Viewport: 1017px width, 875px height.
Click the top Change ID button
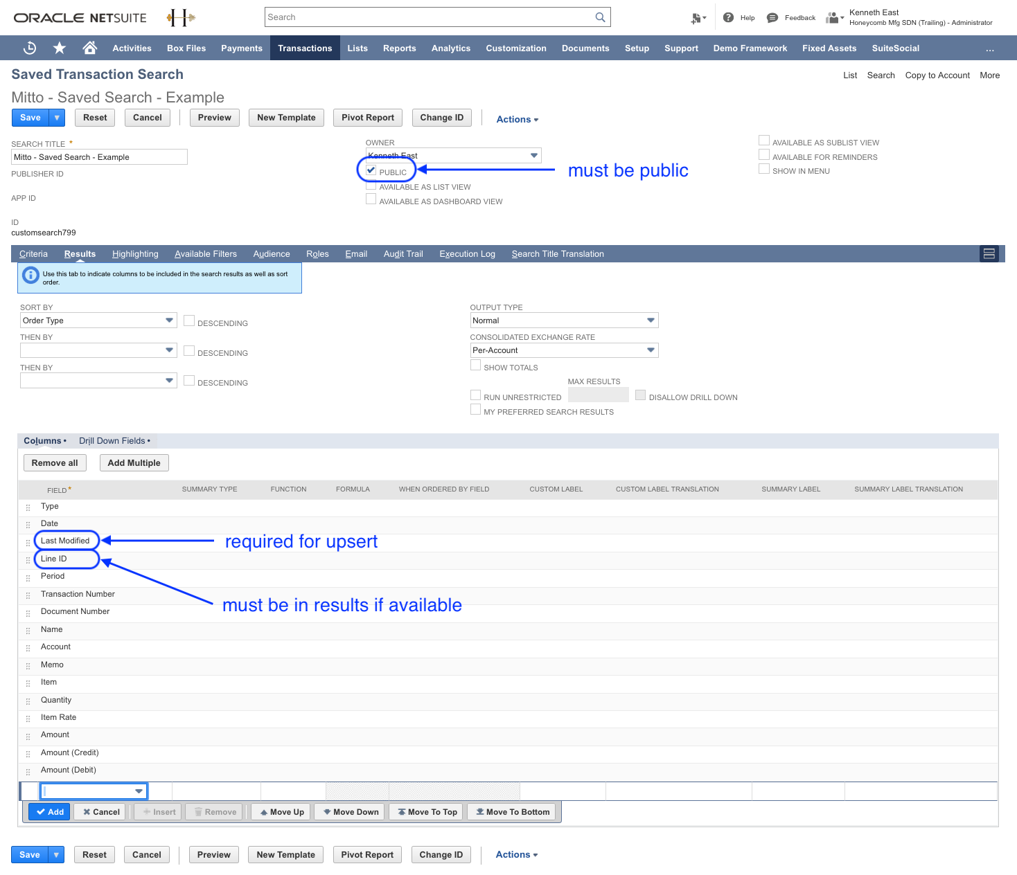tap(442, 118)
